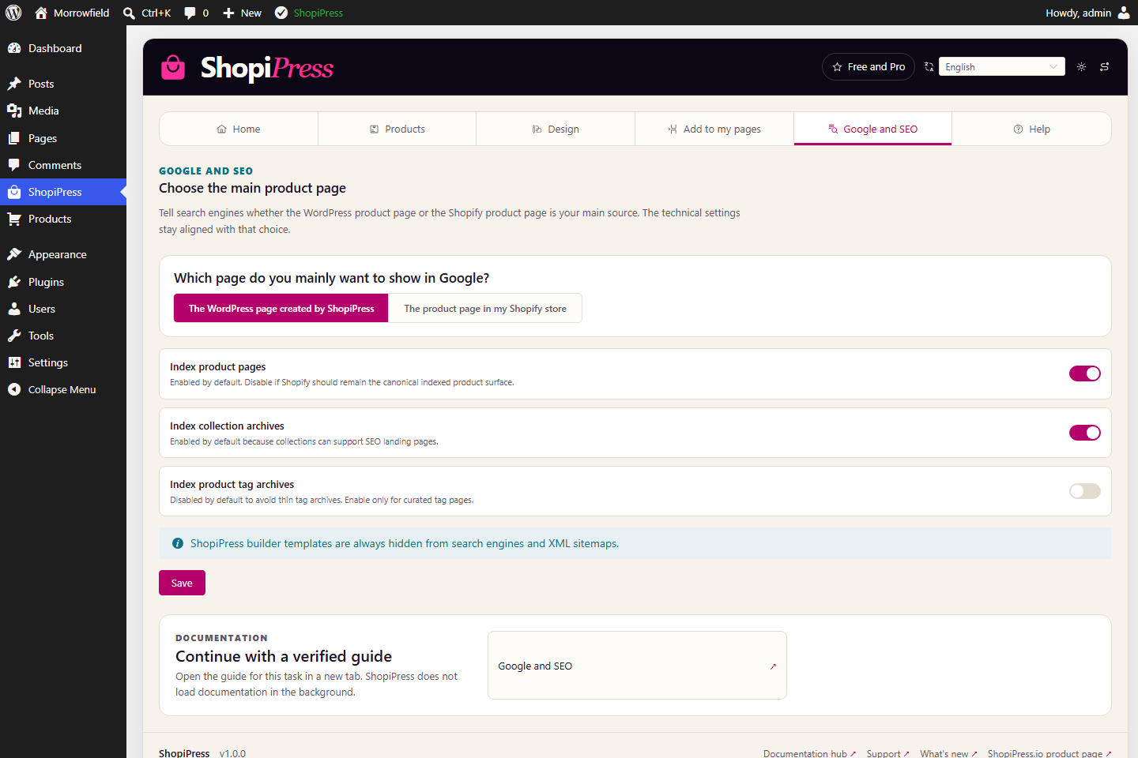
Task: Switch to the Design tab
Action: tap(556, 129)
